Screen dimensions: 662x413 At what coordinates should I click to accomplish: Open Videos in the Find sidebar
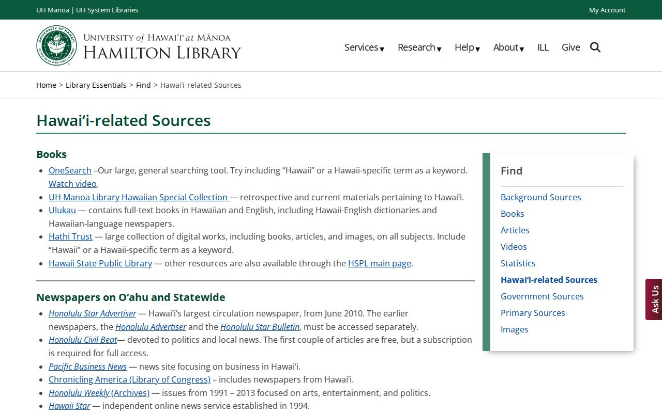click(x=514, y=247)
